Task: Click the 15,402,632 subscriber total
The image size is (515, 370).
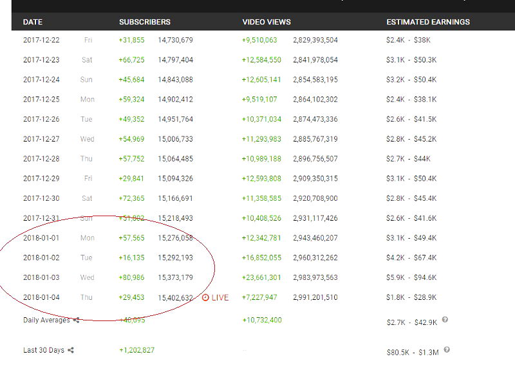Action: pos(174,297)
